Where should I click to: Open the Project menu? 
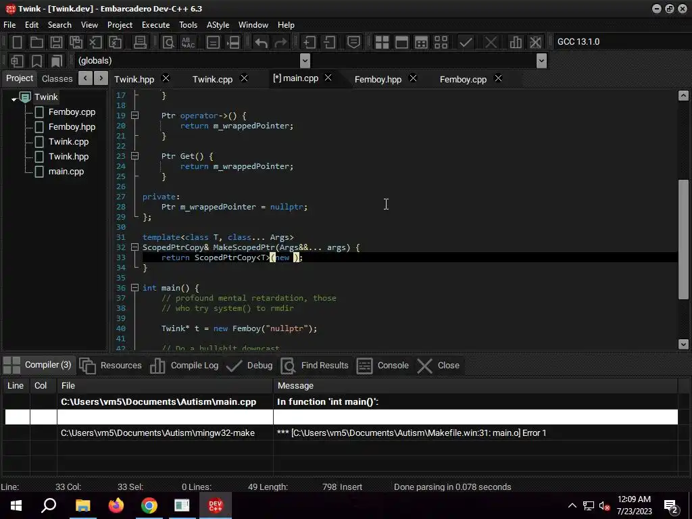120,25
